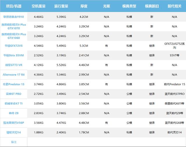Select the 3.56KG weight cell

click(39, 123)
